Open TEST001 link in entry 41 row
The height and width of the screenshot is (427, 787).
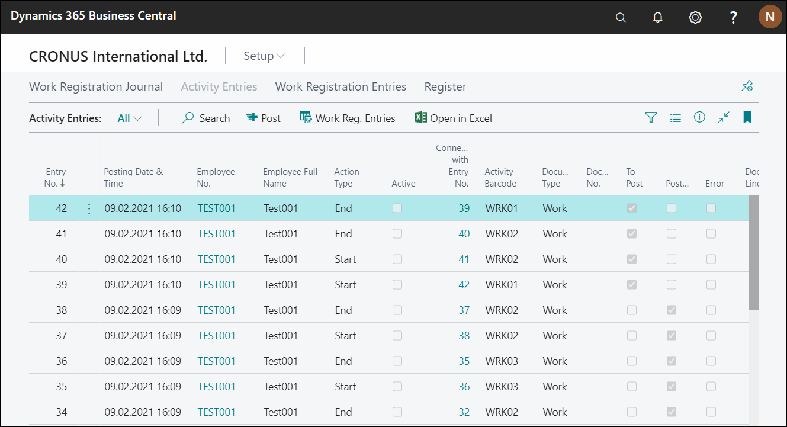(216, 234)
